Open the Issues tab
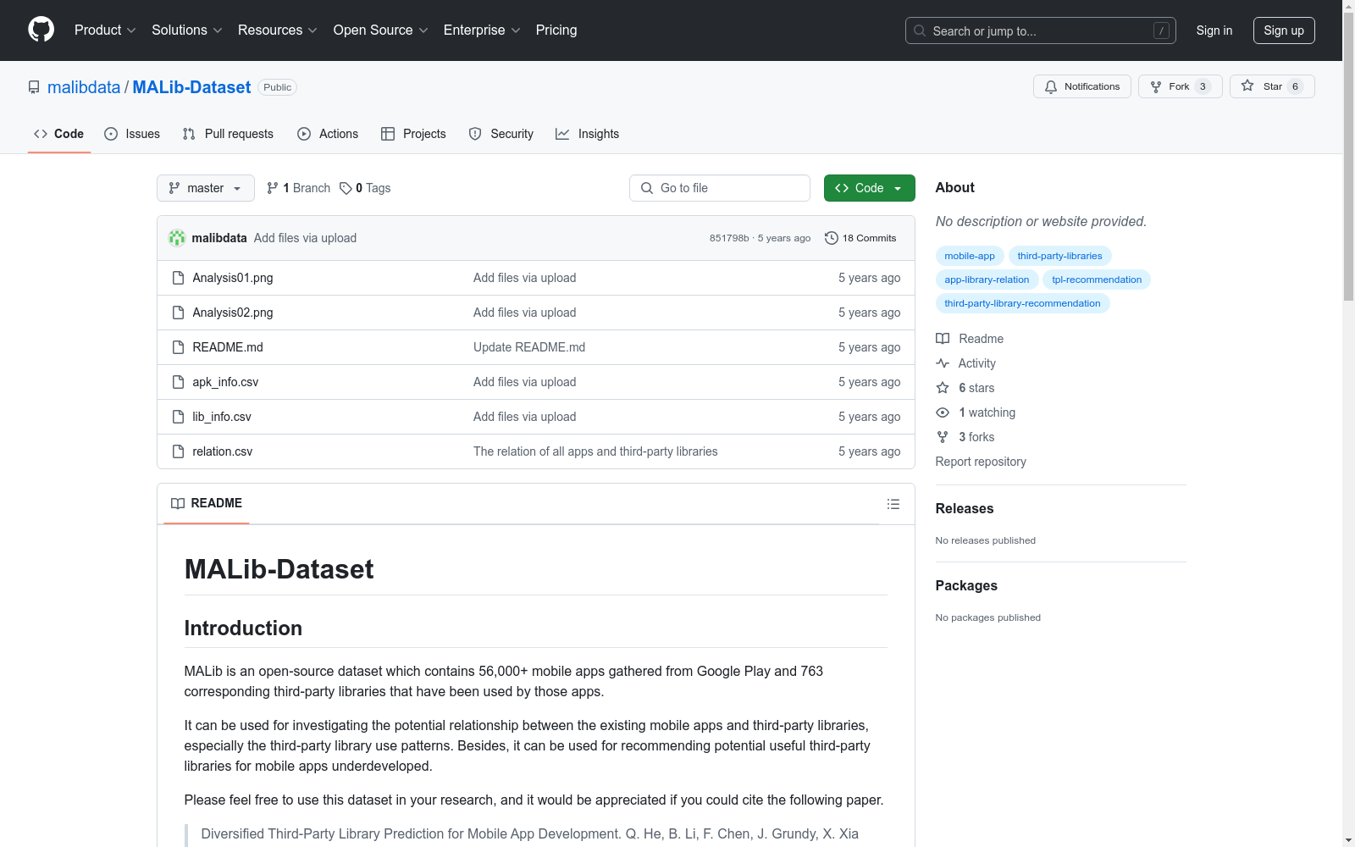 click(x=132, y=134)
